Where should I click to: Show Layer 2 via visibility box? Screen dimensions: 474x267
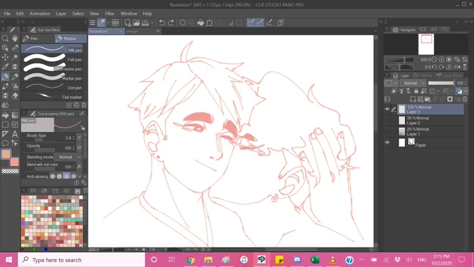pyautogui.click(x=387, y=121)
